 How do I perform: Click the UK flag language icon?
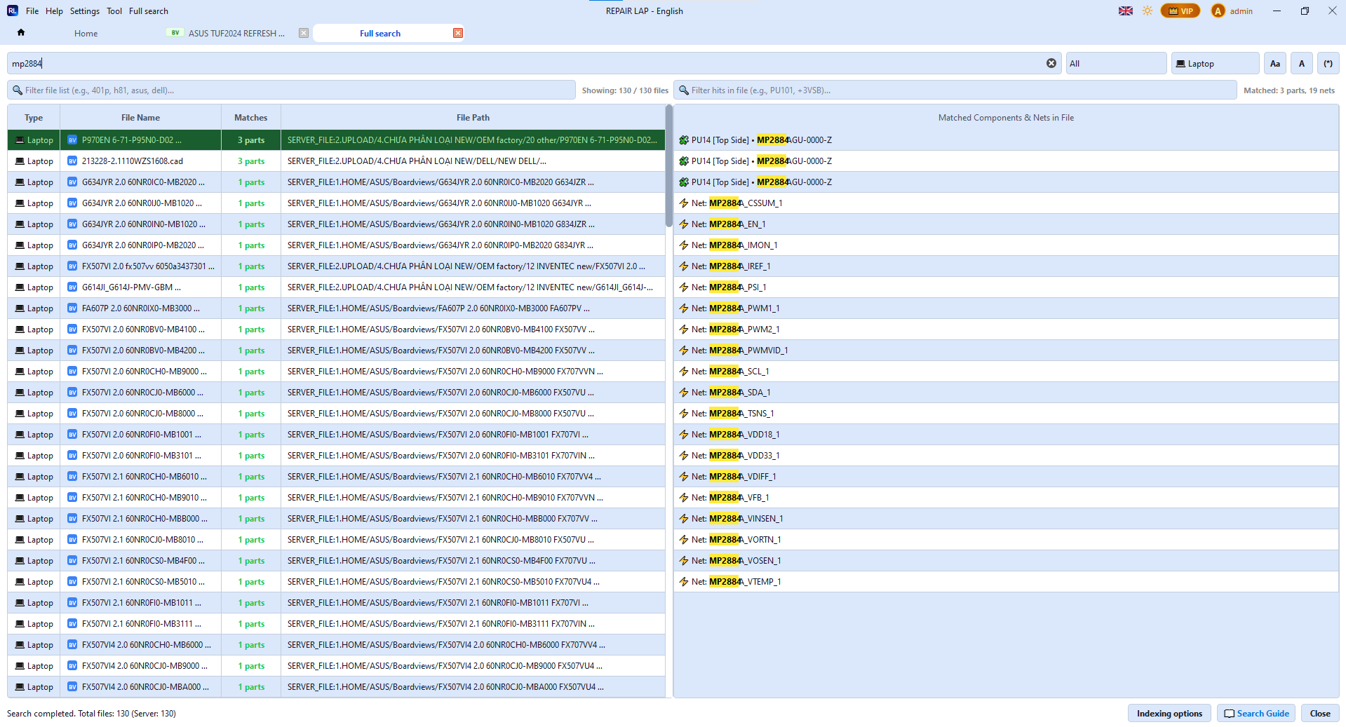click(1126, 11)
